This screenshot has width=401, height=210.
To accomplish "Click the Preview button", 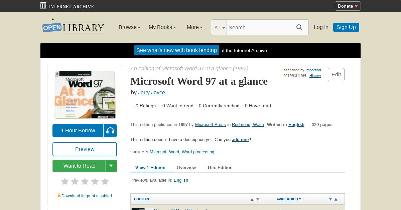I will pyautogui.click(x=85, y=149).
